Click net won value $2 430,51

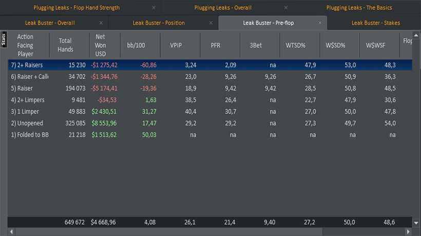point(104,111)
